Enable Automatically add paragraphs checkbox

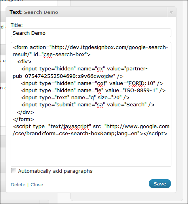pos(13,171)
